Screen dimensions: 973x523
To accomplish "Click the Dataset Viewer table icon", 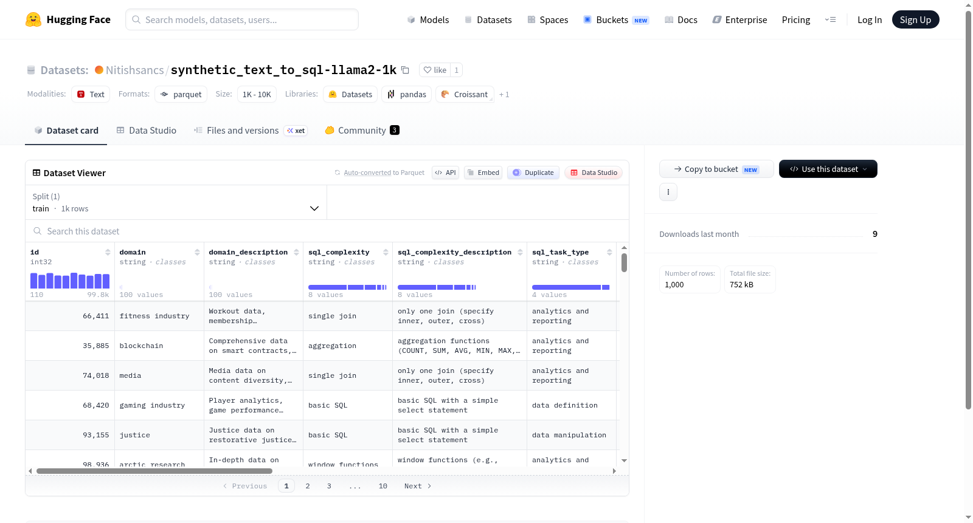I will point(36,173).
